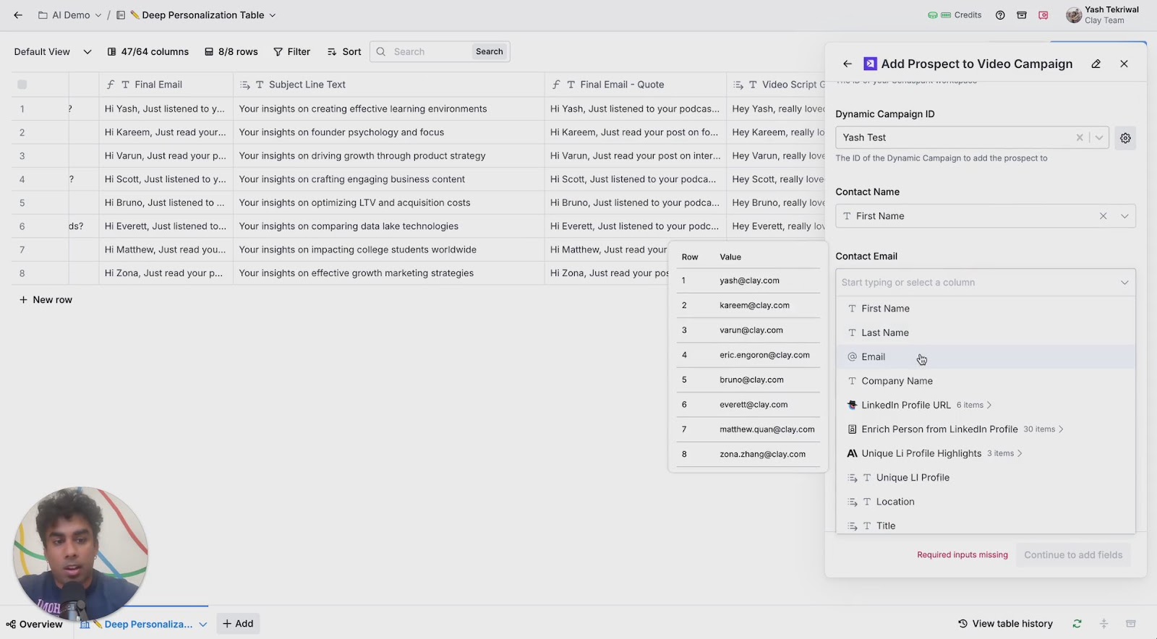Open the help question mark icon
Screen dimensions: 1157x639
[x=1000, y=15]
